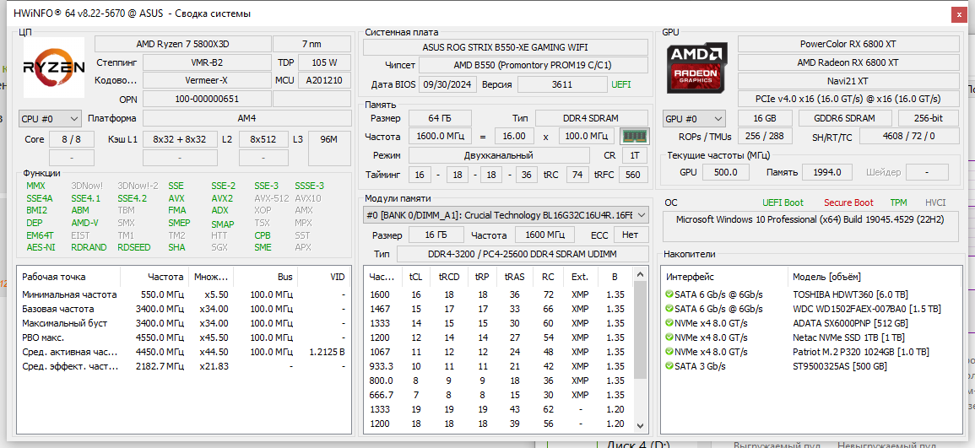Click the 'Рабочая точка' column header
975x448 pixels.
pyautogui.click(x=68, y=277)
